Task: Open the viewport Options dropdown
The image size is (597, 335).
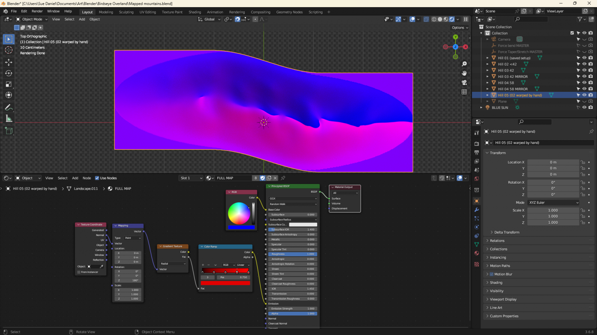Action: [x=460, y=28]
